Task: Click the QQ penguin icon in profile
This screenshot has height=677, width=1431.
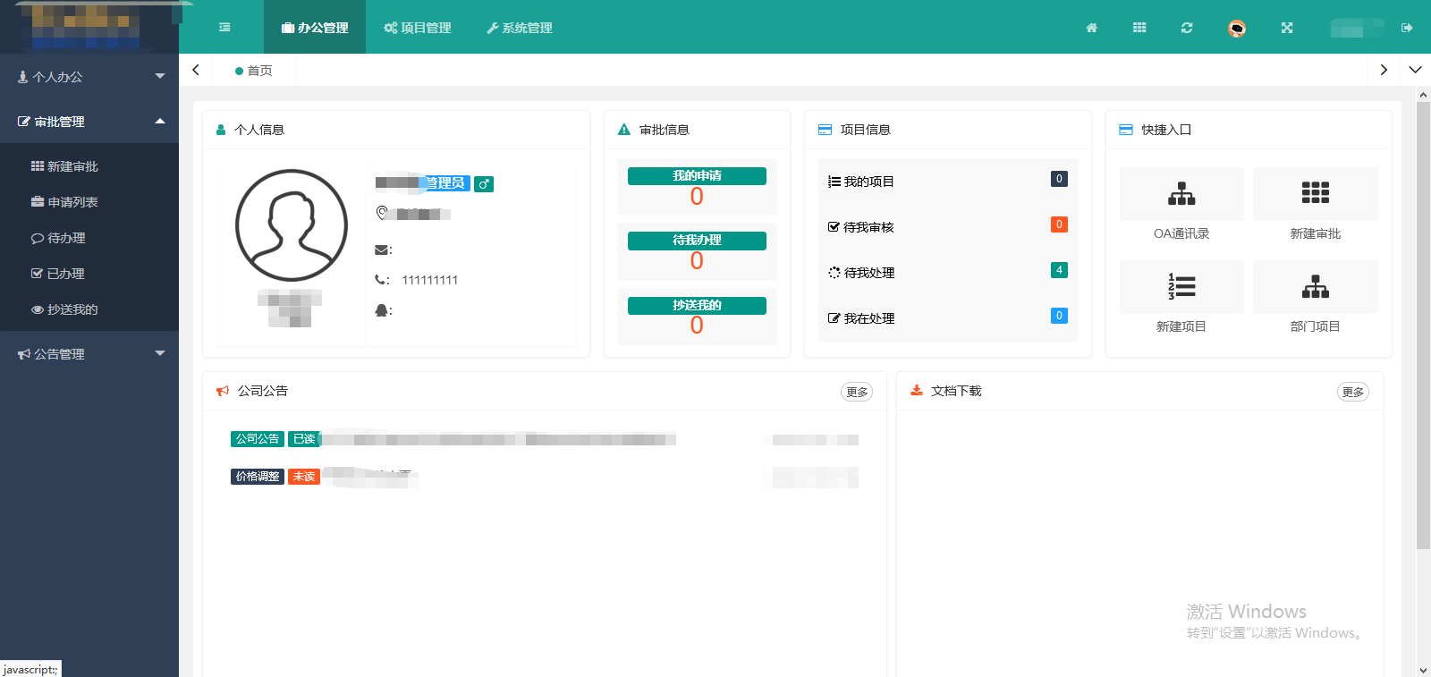Action: [x=381, y=310]
